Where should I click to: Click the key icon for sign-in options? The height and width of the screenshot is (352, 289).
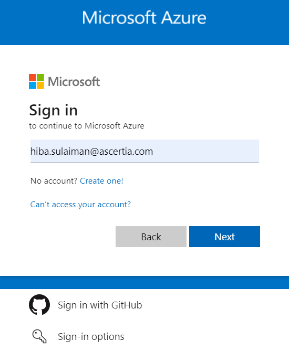[39, 336]
